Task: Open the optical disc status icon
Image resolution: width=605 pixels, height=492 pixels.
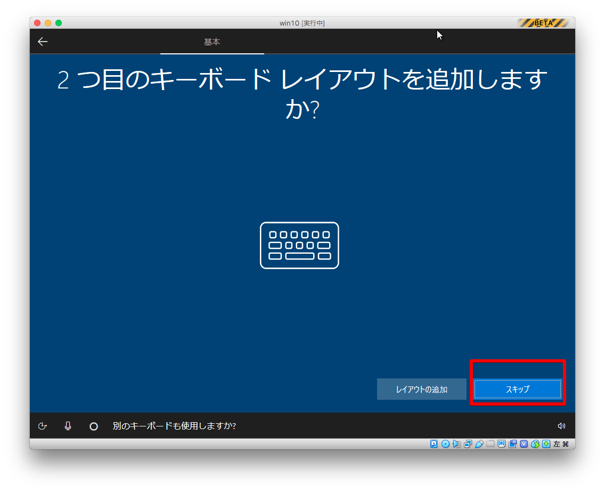Action: click(445, 444)
